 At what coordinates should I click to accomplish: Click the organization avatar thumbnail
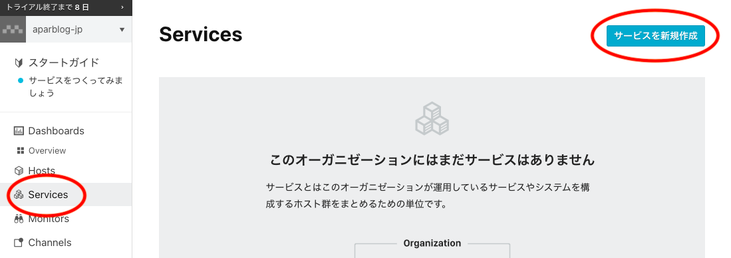(13, 29)
